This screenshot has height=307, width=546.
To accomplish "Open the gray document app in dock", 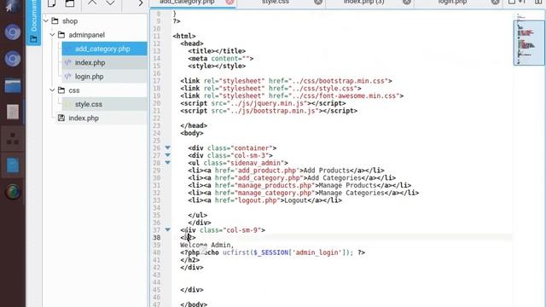I will click(x=13, y=112).
